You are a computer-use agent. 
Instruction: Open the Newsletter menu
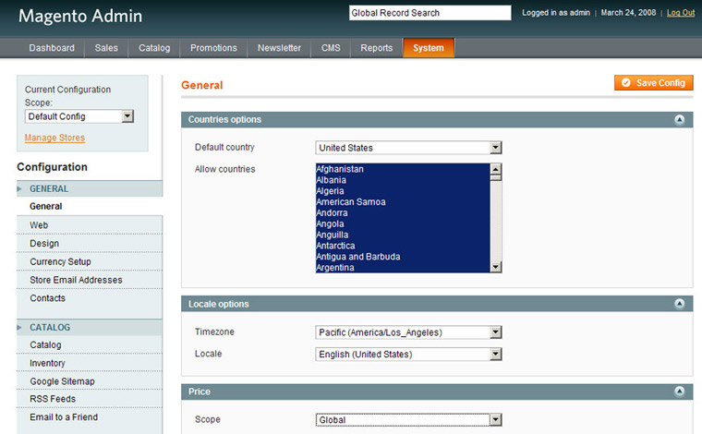coord(279,48)
